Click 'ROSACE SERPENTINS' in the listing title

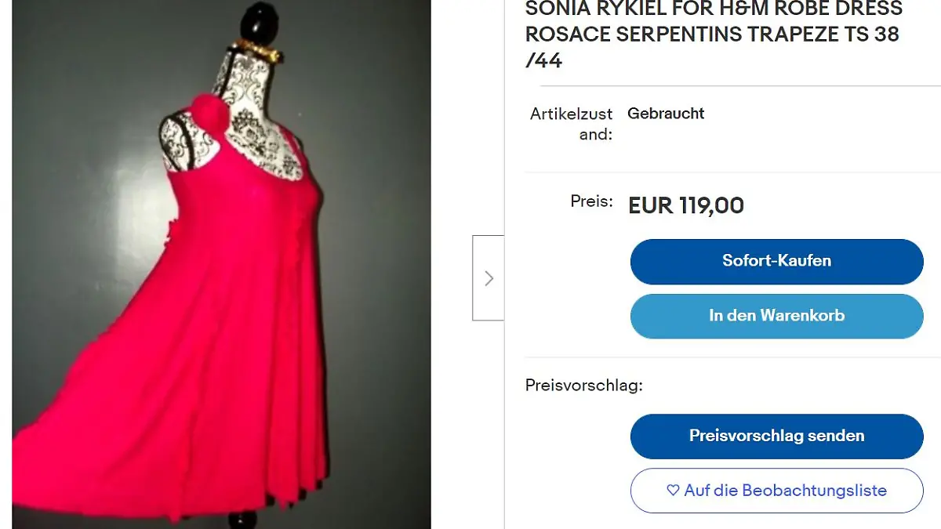click(x=633, y=35)
